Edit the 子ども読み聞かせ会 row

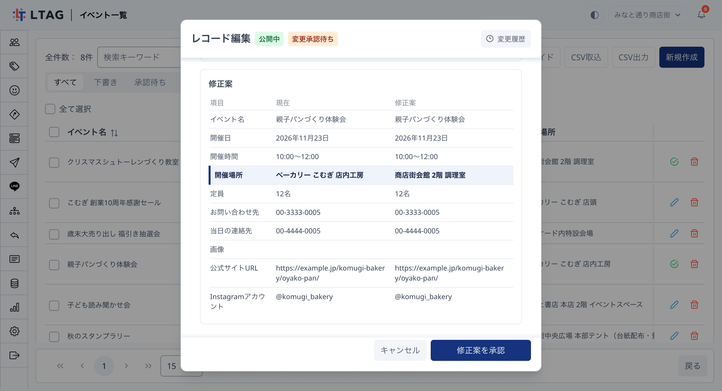[x=674, y=305]
